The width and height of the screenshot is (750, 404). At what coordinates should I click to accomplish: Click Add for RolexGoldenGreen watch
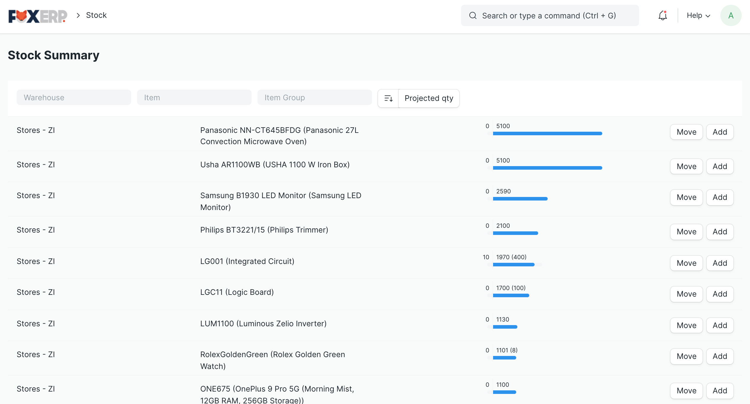point(720,356)
